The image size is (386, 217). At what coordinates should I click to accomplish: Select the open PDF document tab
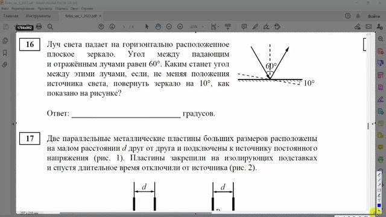click(x=81, y=16)
